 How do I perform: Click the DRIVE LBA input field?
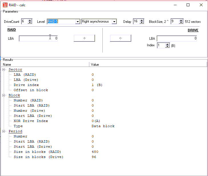coord(176,38)
